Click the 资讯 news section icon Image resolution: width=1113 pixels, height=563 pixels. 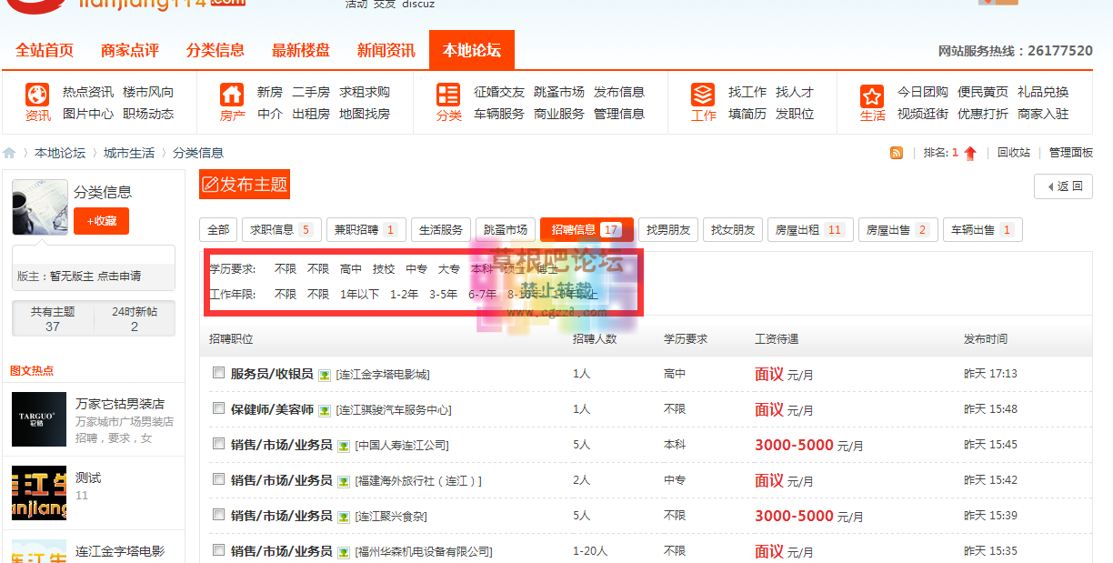tap(37, 94)
